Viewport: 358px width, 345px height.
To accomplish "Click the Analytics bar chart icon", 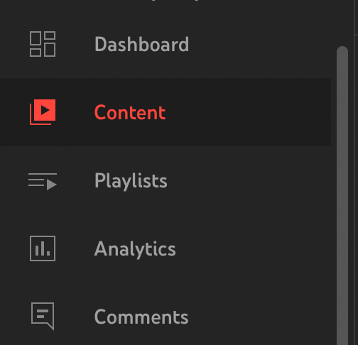I will (x=43, y=248).
